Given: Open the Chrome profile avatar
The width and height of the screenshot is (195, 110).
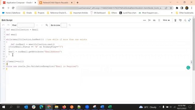Looking at the screenshot, I should 187,8.
